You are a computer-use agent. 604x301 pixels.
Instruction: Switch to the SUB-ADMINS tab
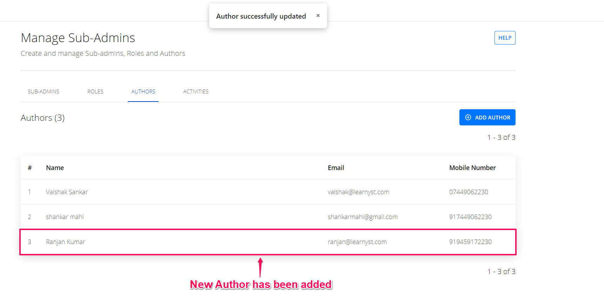[x=44, y=92]
